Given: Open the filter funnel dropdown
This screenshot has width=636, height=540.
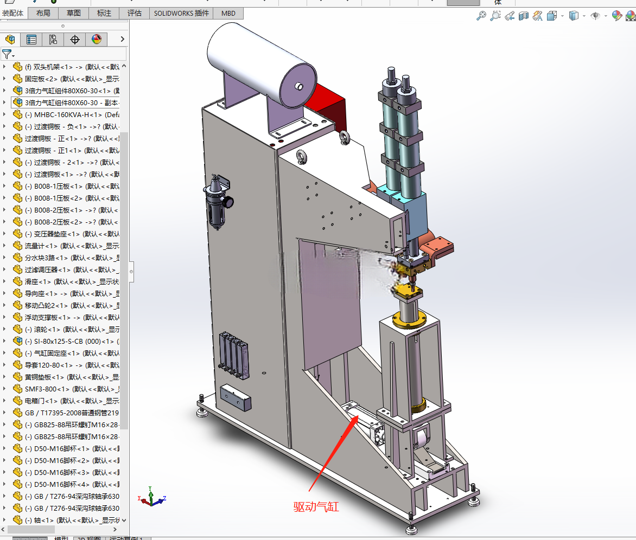Looking at the screenshot, I should click(x=8, y=54).
